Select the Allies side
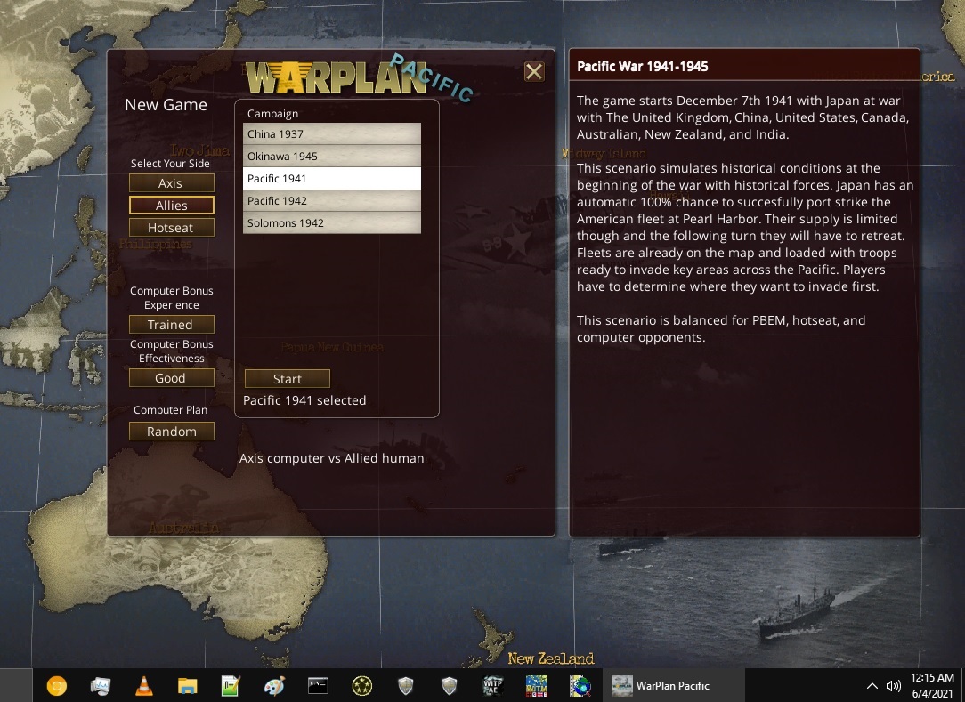Screen dimensions: 965x702 coord(172,205)
